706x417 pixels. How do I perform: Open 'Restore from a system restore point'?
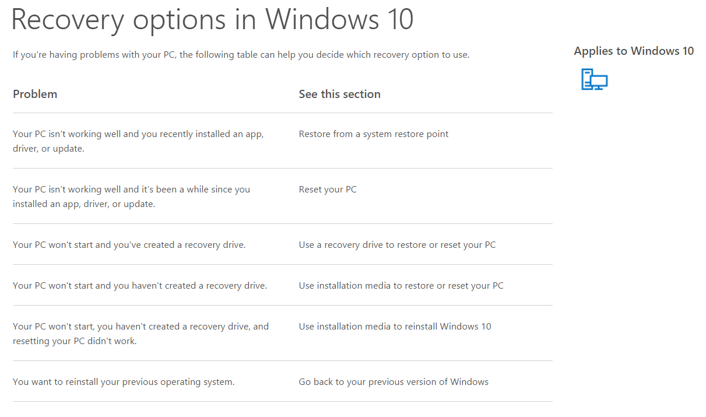coord(374,134)
